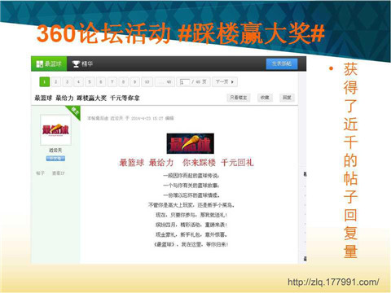Image resolution: width=391 pixels, height=293 pixels.
Task: Click the 回复 button near thread title
Action: [x=287, y=98]
